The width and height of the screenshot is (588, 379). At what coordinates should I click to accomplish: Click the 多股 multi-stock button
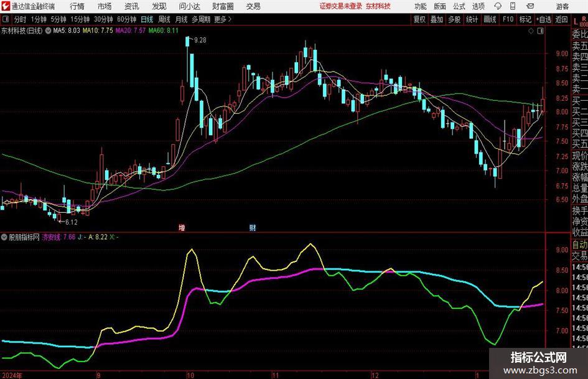tap(454, 19)
